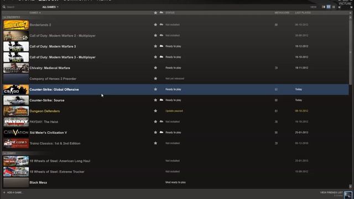Click 'Update paused' status for Dungeon Defenders

click(x=174, y=111)
